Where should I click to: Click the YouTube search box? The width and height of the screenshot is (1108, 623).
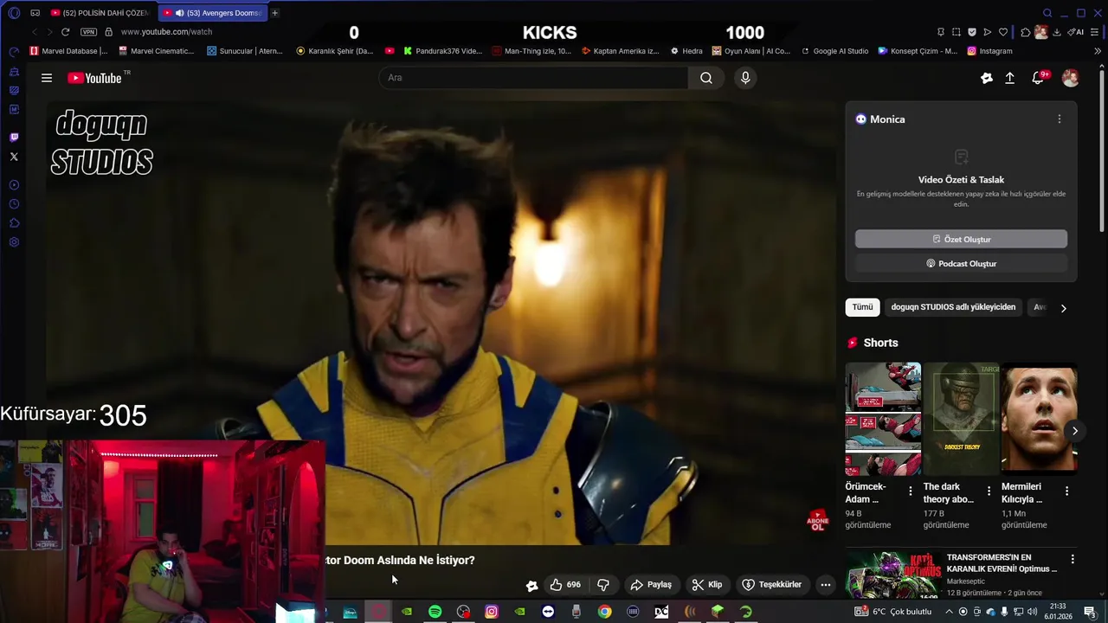(533, 78)
